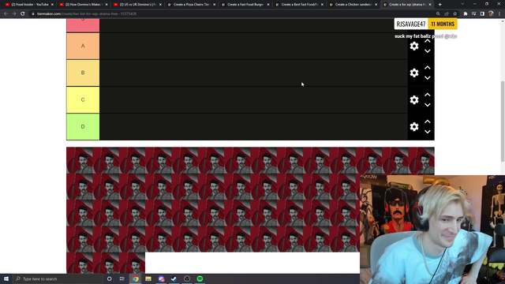Go back to previous page
The height and width of the screenshot is (284, 505).
[x=6, y=14]
